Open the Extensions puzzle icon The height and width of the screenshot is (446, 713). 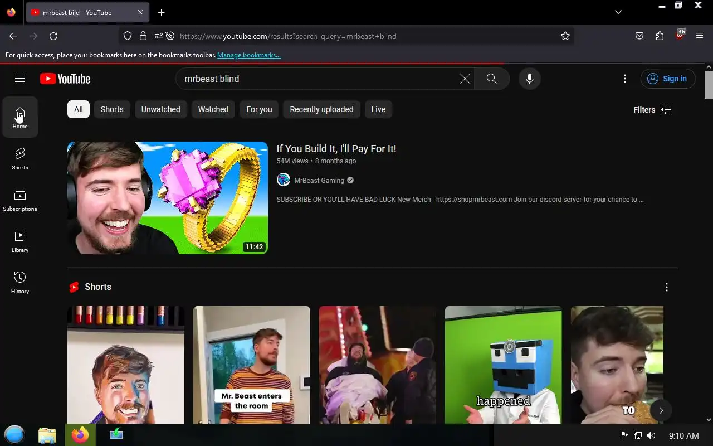[x=660, y=36]
